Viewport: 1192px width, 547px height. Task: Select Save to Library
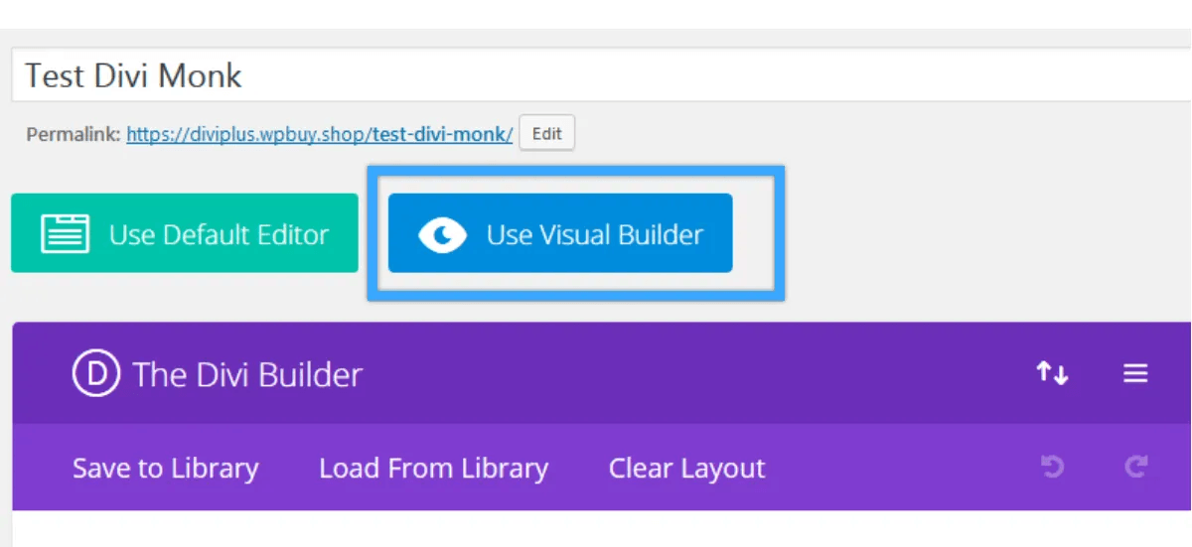coord(165,469)
